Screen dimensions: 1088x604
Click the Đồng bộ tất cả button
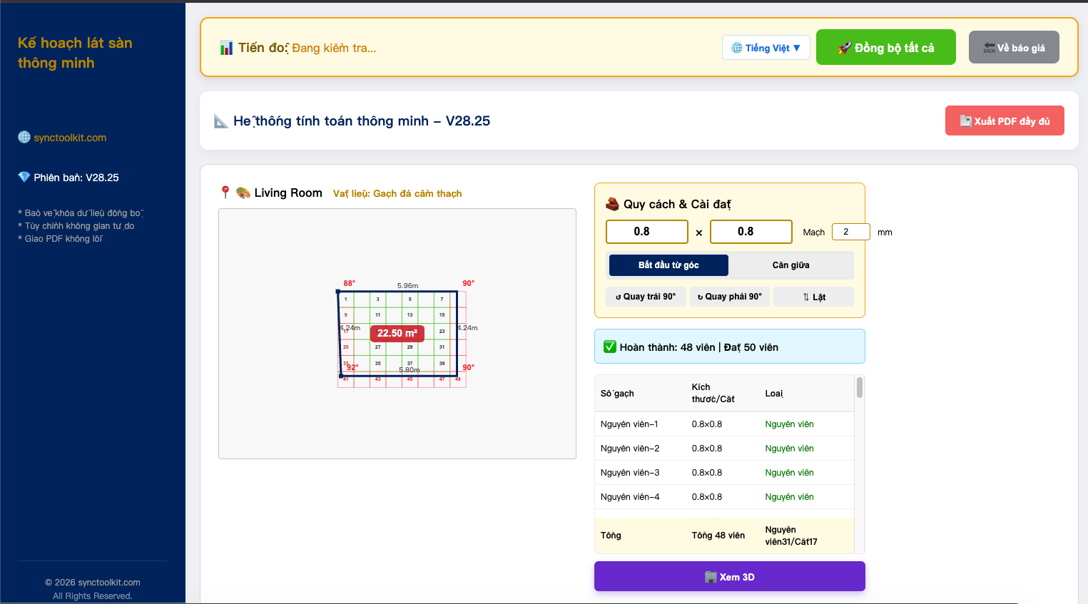(886, 47)
